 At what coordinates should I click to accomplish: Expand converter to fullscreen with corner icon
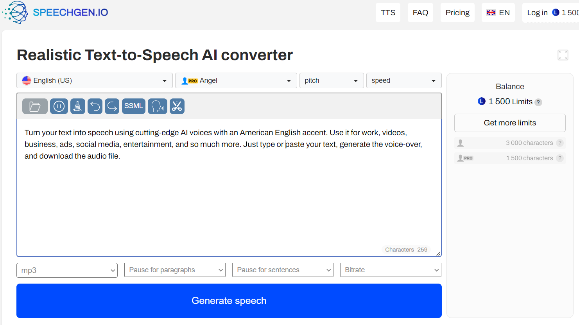tap(563, 55)
